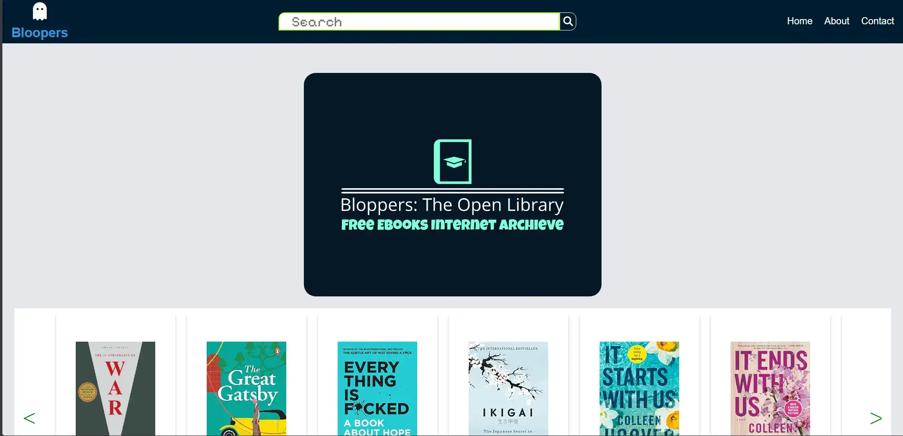Click the previous arrow on the book carousel
The image size is (903, 436).
tap(30, 418)
